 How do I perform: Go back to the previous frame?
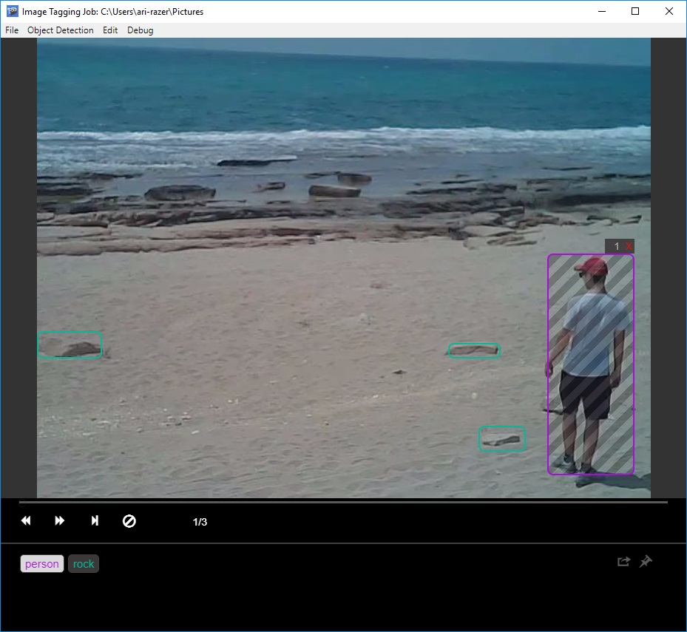[x=26, y=521]
